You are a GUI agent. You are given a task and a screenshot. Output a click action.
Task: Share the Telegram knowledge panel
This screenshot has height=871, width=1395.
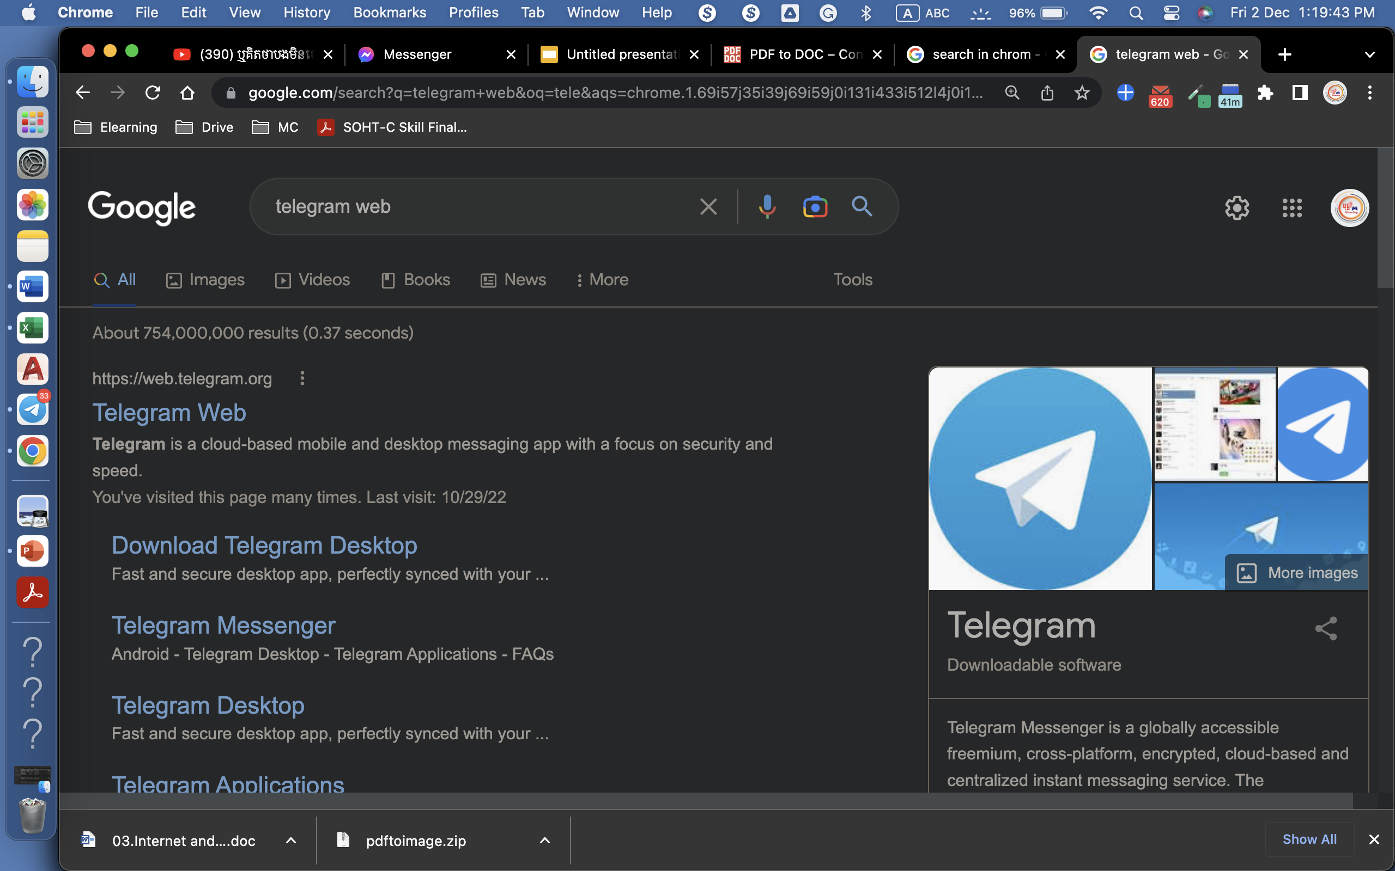[1325, 628]
